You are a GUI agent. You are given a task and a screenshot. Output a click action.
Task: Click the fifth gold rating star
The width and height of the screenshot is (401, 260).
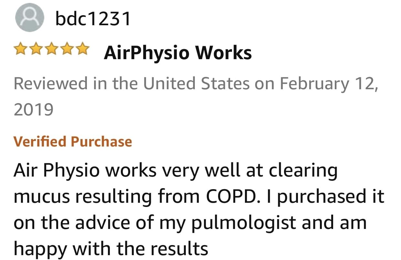click(82, 49)
